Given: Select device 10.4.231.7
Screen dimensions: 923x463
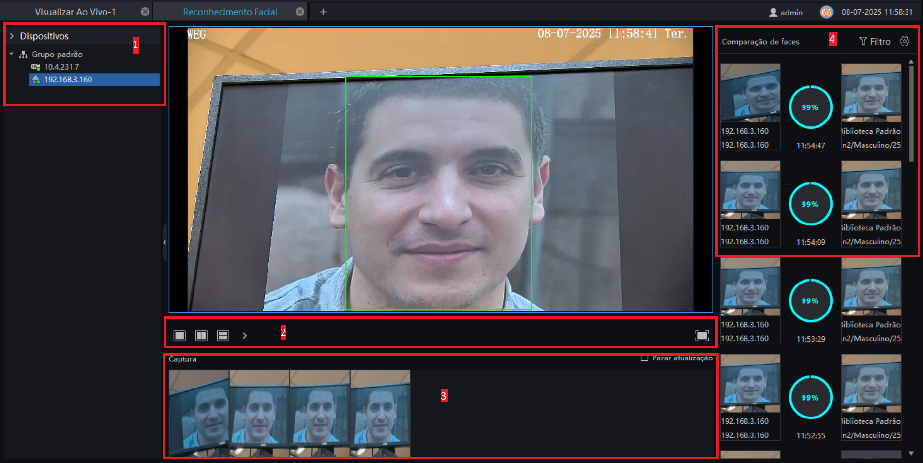Looking at the screenshot, I should [x=61, y=67].
